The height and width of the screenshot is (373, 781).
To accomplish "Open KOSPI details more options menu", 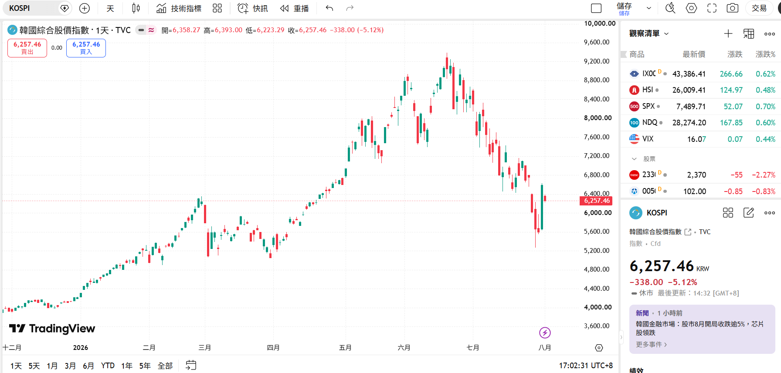I will click(x=770, y=213).
